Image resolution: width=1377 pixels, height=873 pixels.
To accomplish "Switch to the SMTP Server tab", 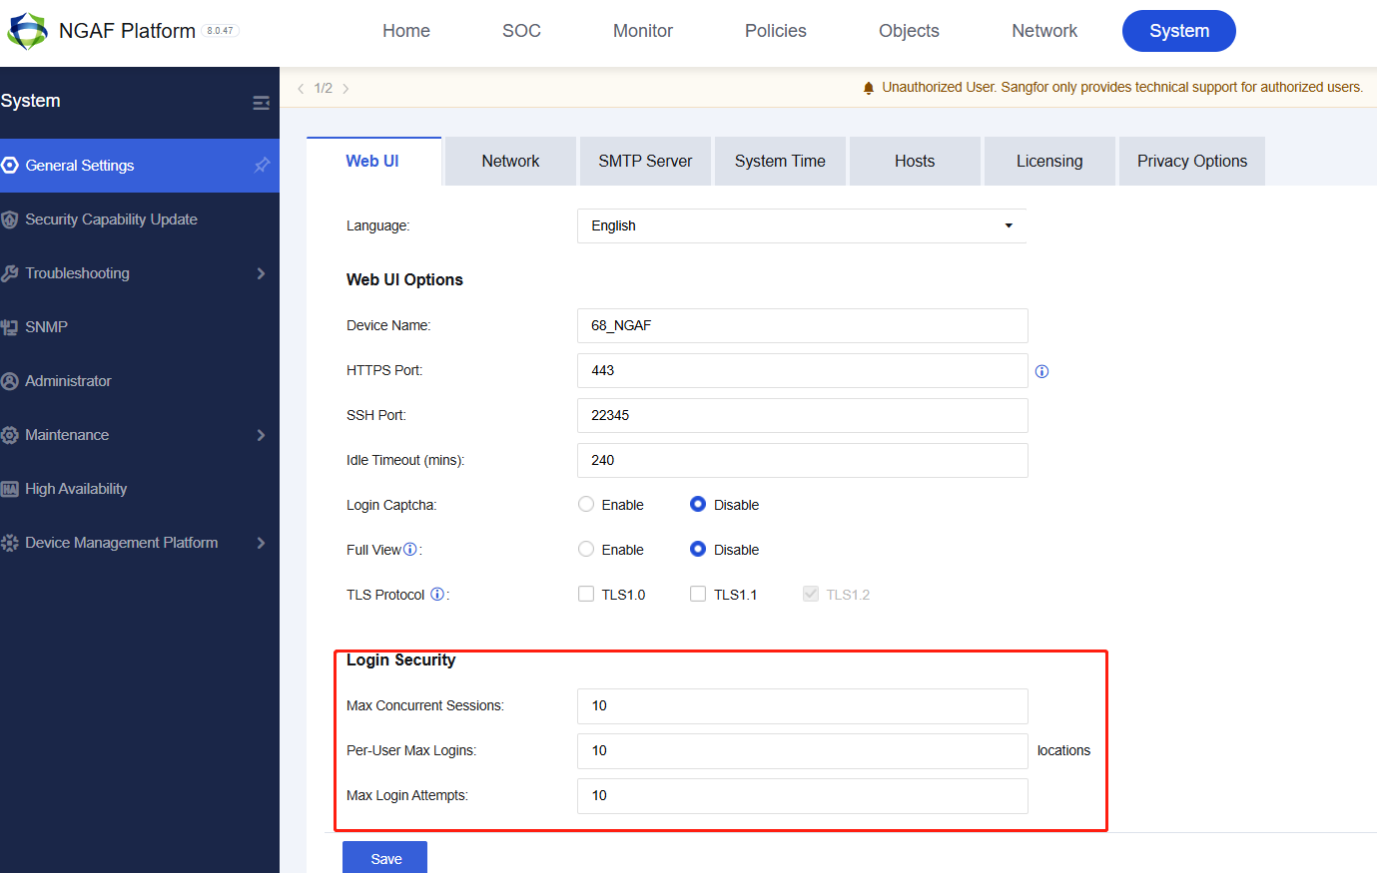I will 645,162.
